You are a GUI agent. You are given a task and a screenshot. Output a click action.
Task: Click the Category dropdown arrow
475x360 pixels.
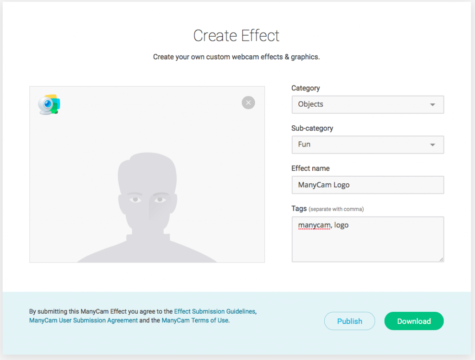coord(433,104)
